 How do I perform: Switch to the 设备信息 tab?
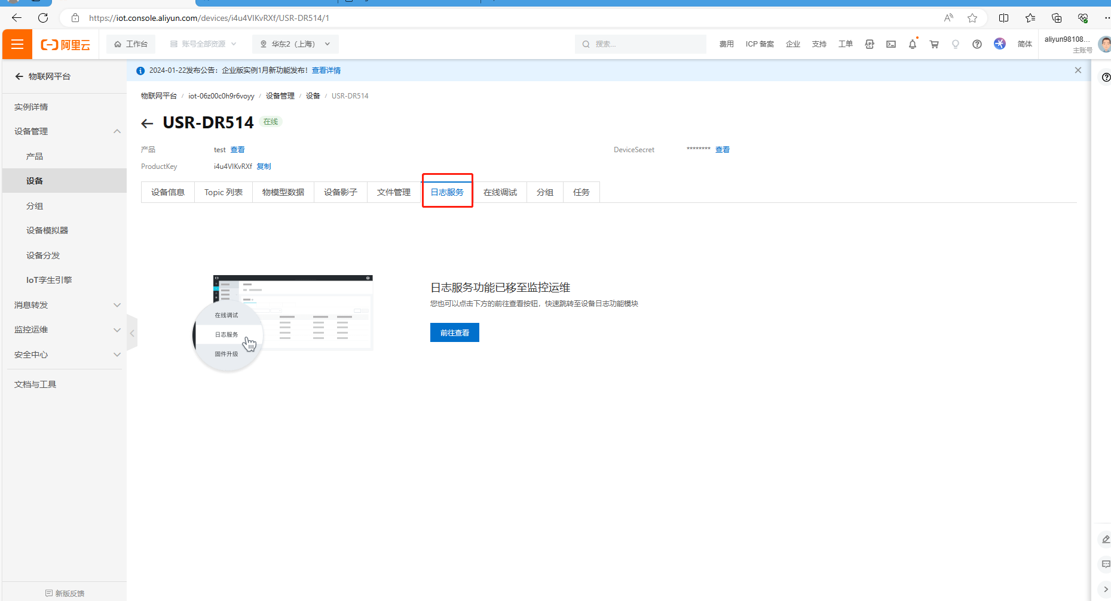point(168,192)
